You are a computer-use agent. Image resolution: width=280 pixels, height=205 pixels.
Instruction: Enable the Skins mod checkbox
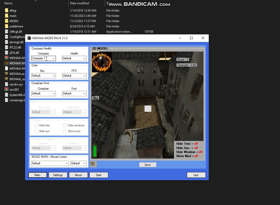65,131
